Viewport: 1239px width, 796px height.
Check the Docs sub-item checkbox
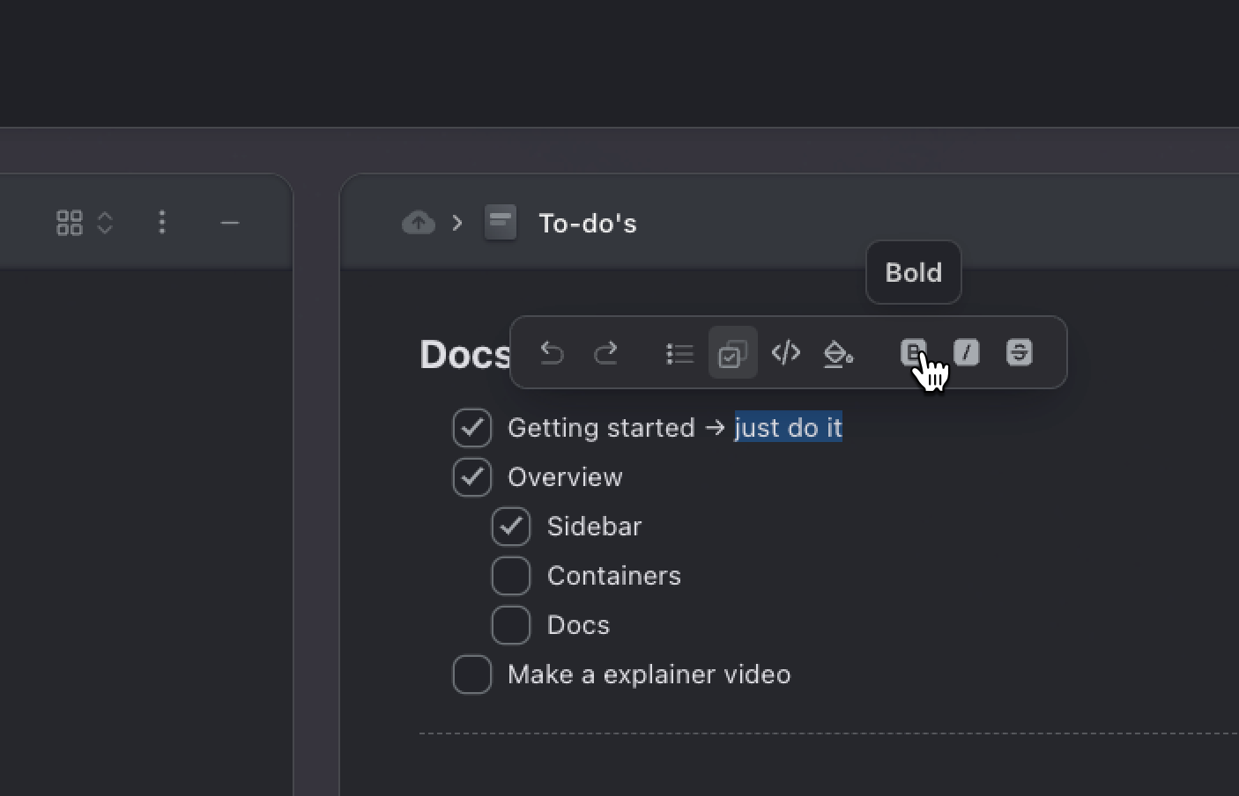point(511,625)
